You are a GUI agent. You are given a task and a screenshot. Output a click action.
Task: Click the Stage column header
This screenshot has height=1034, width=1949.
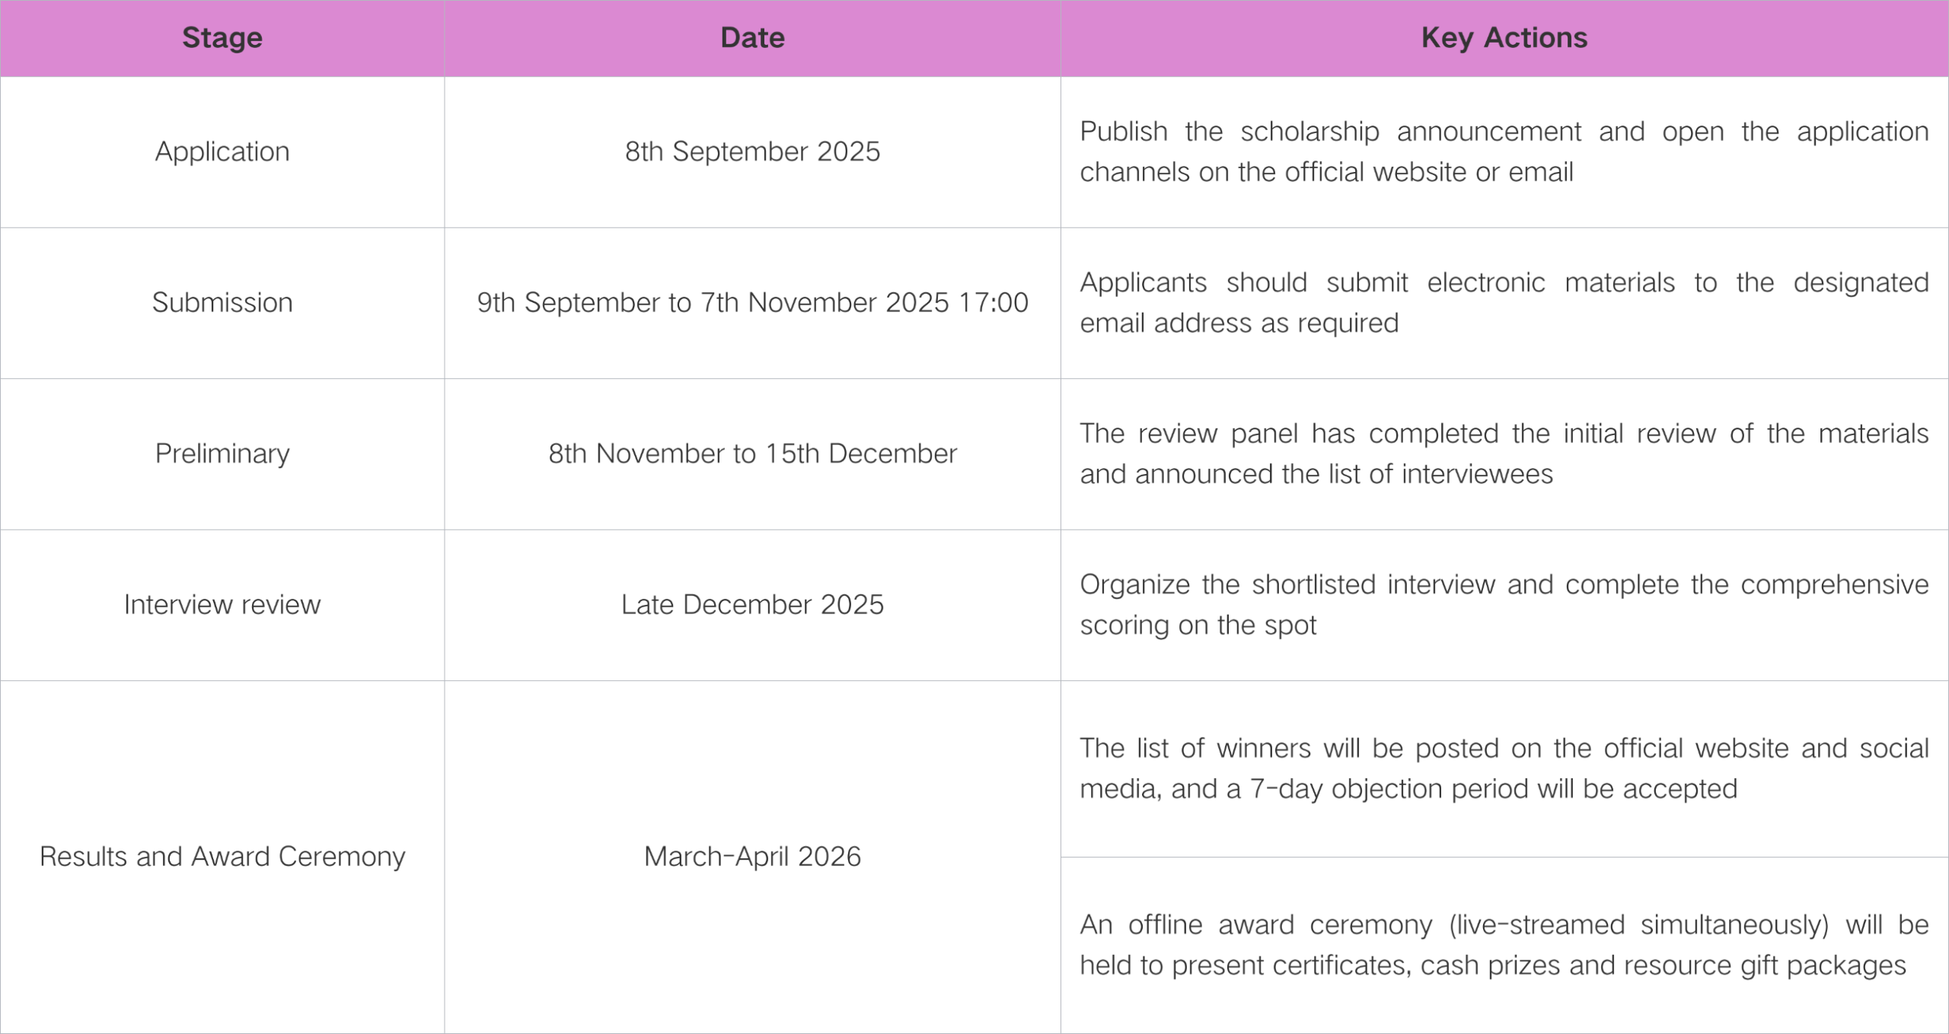(x=222, y=38)
